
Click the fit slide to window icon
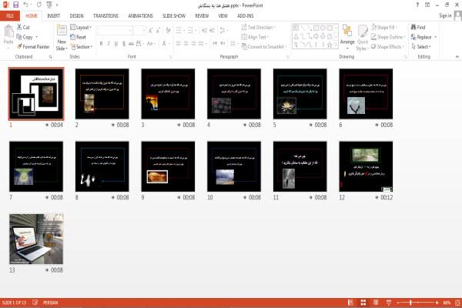point(457,303)
